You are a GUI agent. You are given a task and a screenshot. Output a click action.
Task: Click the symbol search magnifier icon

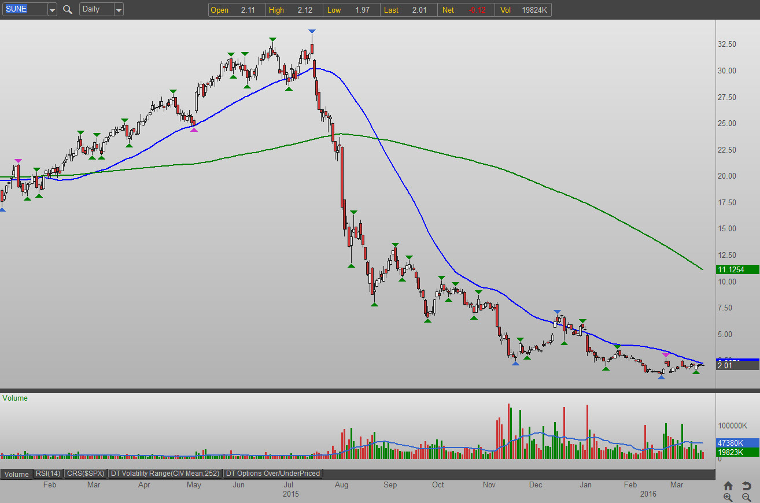coord(68,9)
